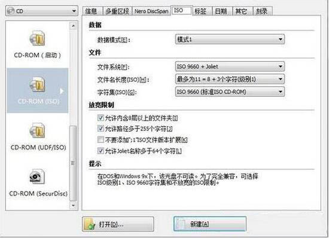329x238 pixels.
Task: Click the 数据模式 field label
Action: tap(114, 40)
